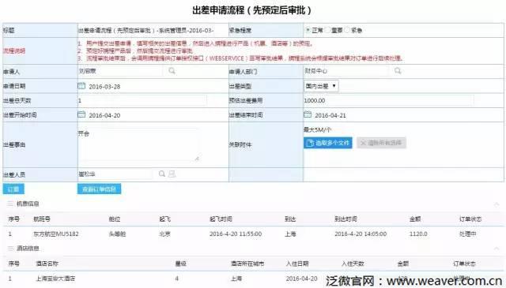Click the search icon beside 出差人员 field
Image resolution: width=506 pixels, height=288 pixels.
[x=162, y=174]
